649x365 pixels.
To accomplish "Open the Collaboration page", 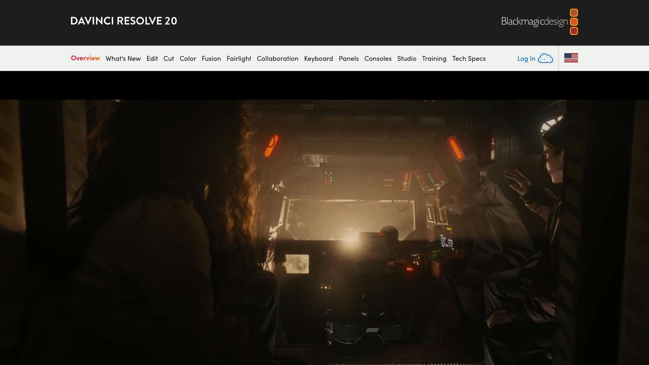I will [278, 59].
